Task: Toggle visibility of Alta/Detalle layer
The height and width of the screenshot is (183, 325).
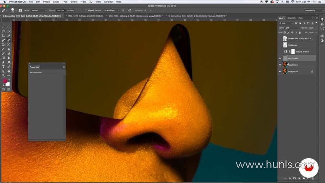Action: [280, 58]
